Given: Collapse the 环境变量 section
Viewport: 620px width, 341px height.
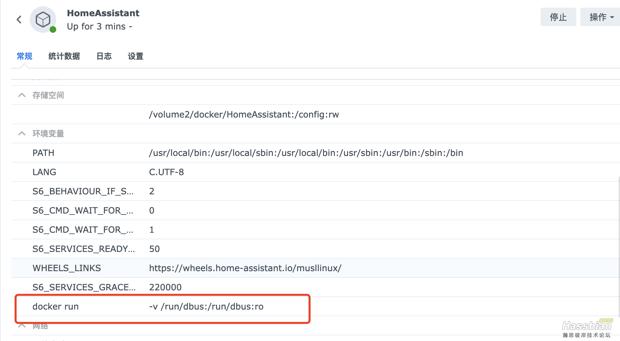Looking at the screenshot, I should [22, 134].
